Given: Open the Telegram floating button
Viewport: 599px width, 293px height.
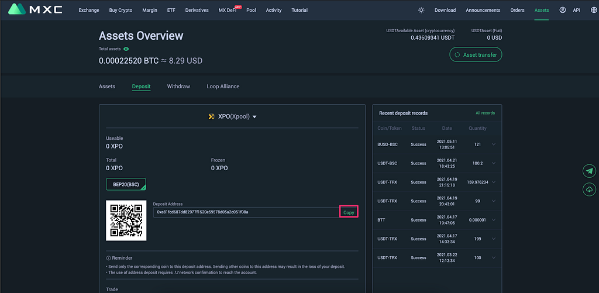Looking at the screenshot, I should pyautogui.click(x=589, y=171).
